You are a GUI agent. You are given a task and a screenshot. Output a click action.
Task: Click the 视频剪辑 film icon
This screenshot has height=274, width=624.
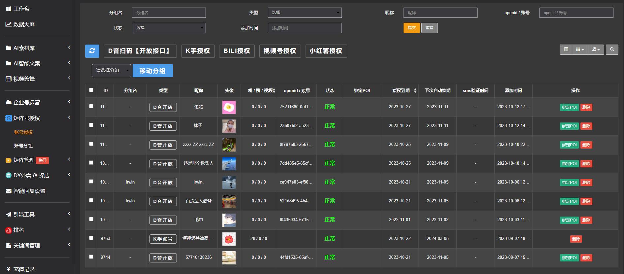(x=9, y=79)
